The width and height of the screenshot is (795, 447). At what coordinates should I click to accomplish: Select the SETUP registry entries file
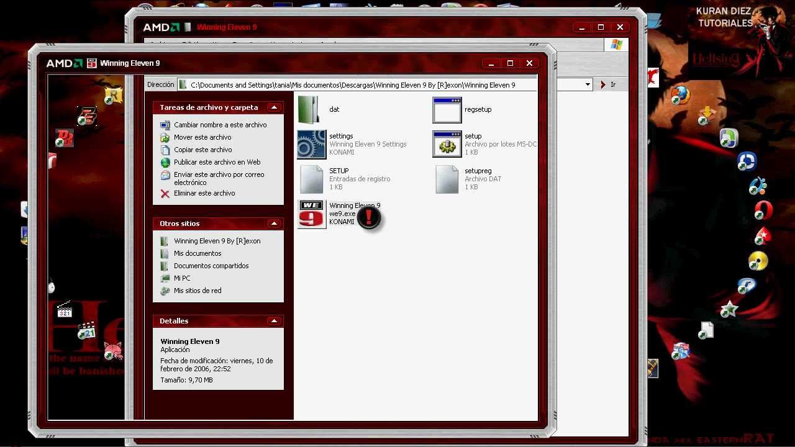tap(311, 179)
